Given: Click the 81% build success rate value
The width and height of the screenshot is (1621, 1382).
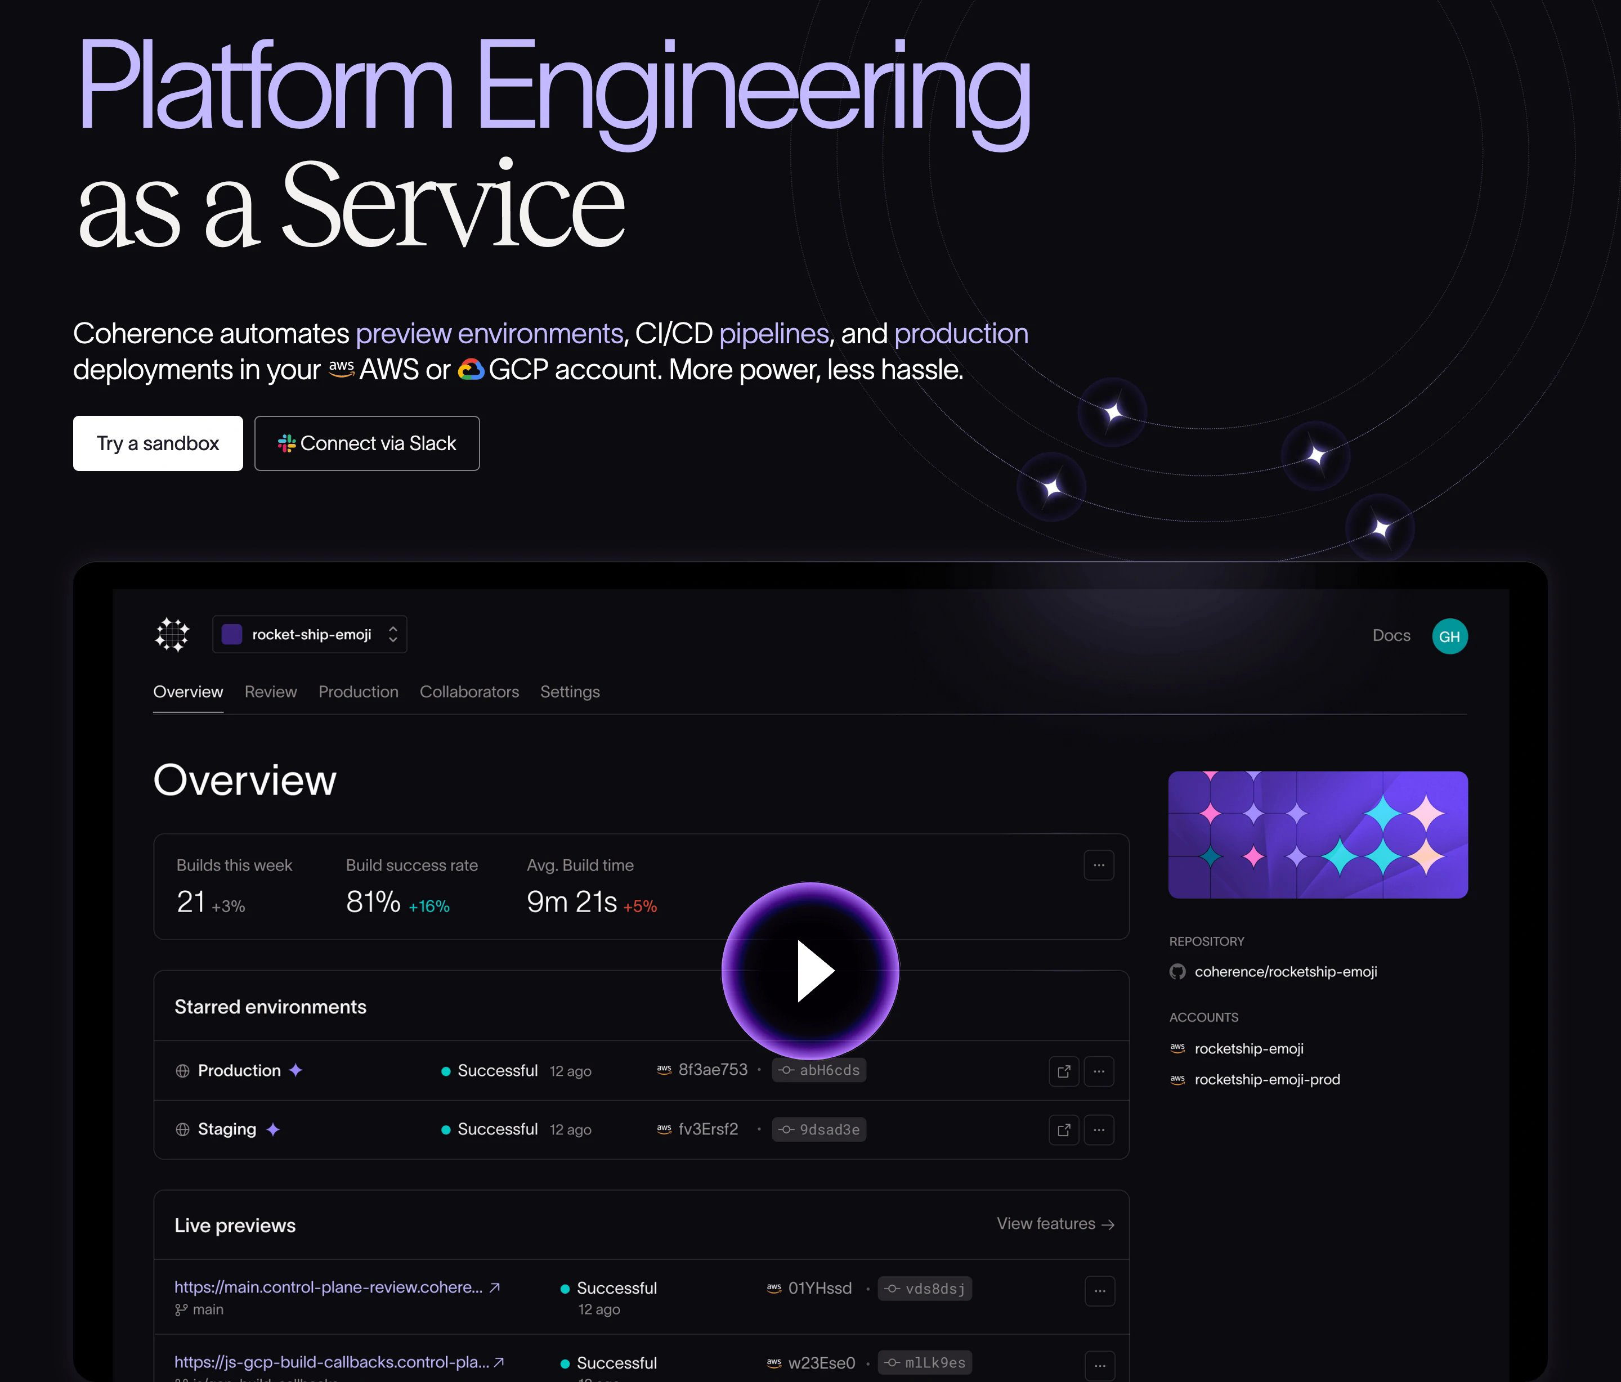Looking at the screenshot, I should (373, 903).
